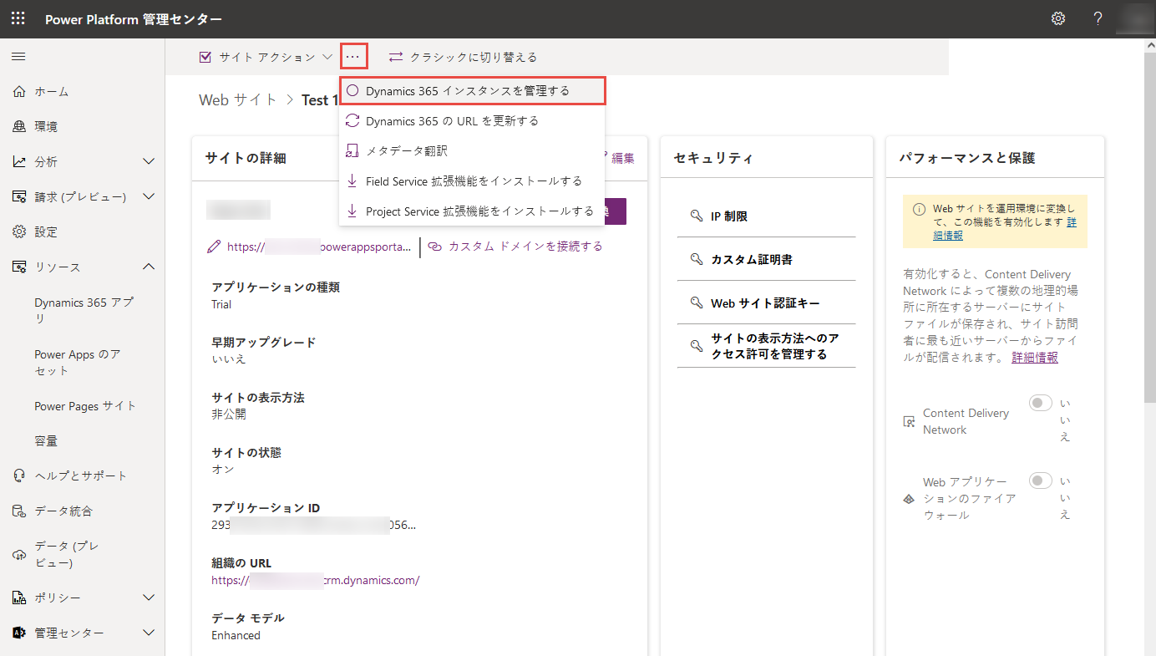1156x656 pixels.
Task: Open サイトの表示方法へのアクセス許可を管理する
Action: 774,346
